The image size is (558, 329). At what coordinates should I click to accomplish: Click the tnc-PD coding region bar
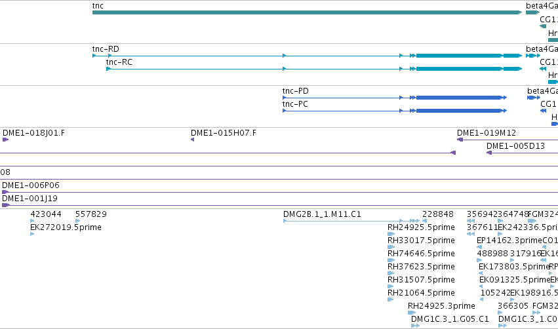point(459,98)
